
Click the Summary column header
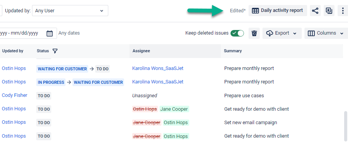(233, 51)
